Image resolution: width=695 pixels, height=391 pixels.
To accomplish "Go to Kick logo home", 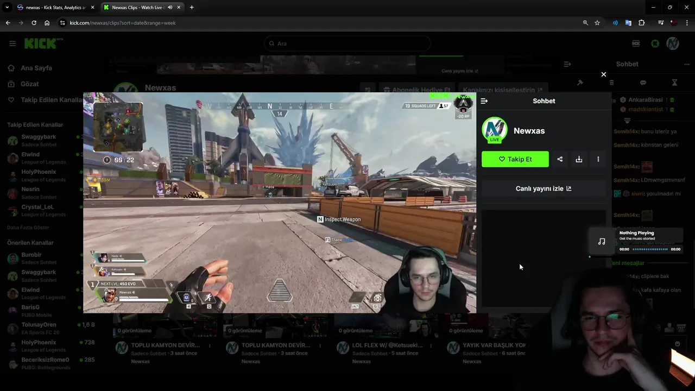I will [43, 43].
